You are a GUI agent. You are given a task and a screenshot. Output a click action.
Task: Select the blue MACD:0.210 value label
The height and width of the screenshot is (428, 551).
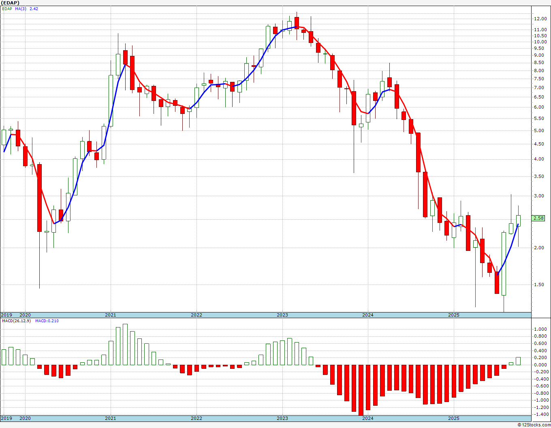click(47, 321)
